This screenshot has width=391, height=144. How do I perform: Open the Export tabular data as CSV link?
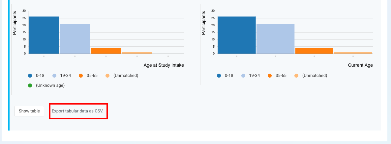point(77,111)
